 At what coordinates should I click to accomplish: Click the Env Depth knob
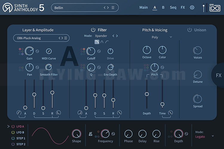111,67
